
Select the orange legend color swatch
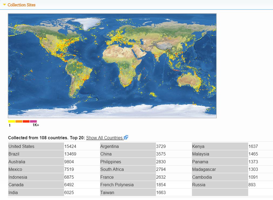[x=19, y=121]
